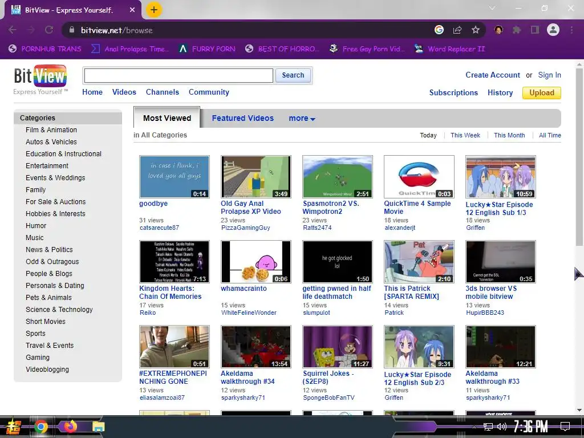The width and height of the screenshot is (584, 438).
Task: Open the Chrome profile avatar
Action: 553,30
